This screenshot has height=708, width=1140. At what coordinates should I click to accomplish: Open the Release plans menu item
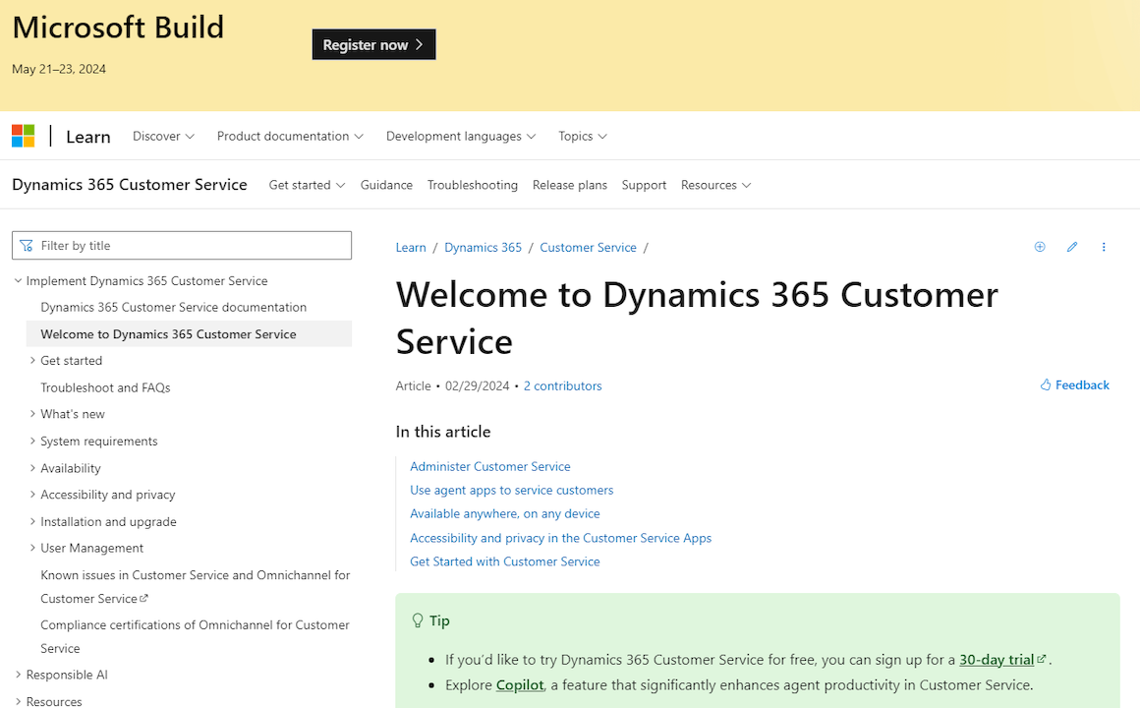click(x=570, y=185)
